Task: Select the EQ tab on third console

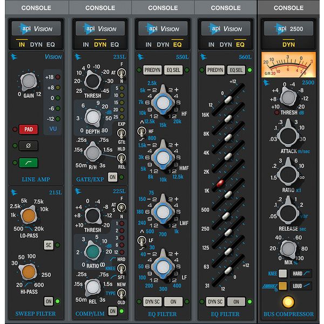Action: tap(177, 44)
